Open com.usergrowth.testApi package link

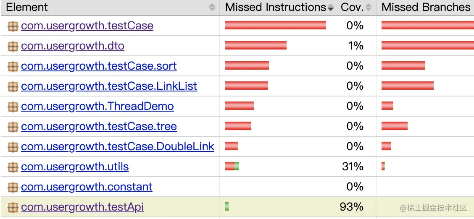pos(82,207)
